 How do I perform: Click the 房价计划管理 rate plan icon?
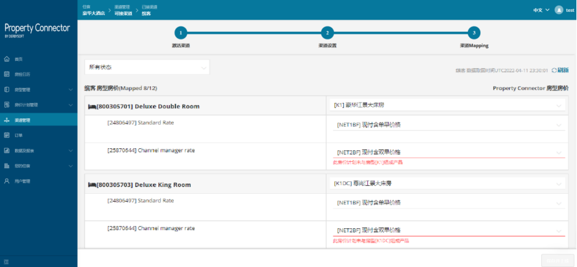(x=7, y=105)
